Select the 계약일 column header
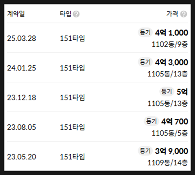 tap(16, 14)
